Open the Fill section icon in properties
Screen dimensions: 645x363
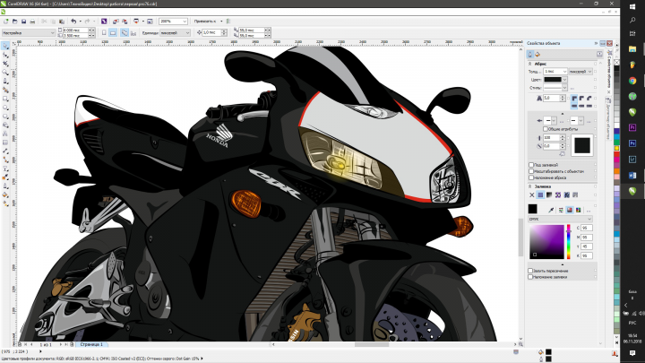coord(537,55)
